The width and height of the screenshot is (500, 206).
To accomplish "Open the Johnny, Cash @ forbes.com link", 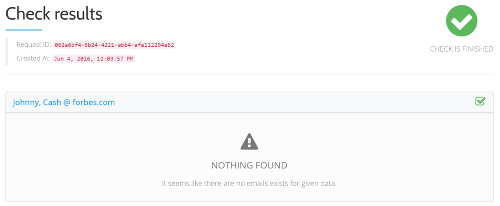I will click(x=64, y=103).
